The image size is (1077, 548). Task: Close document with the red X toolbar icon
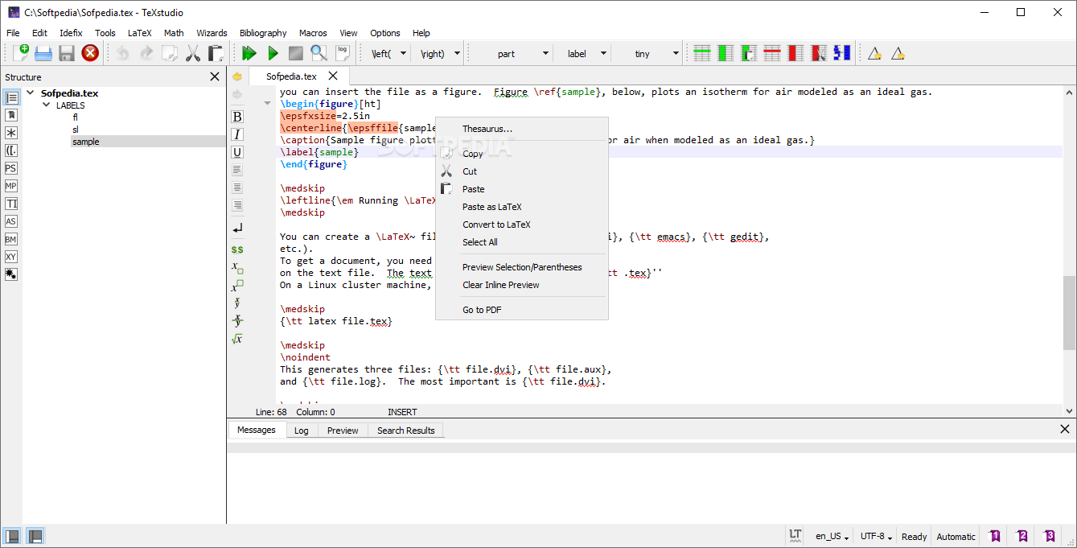point(90,53)
